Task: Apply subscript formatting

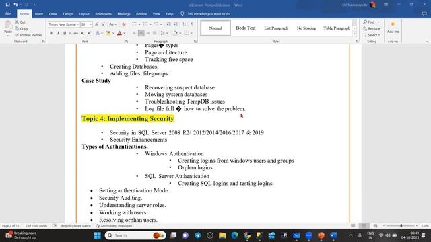Action: click(x=82, y=33)
